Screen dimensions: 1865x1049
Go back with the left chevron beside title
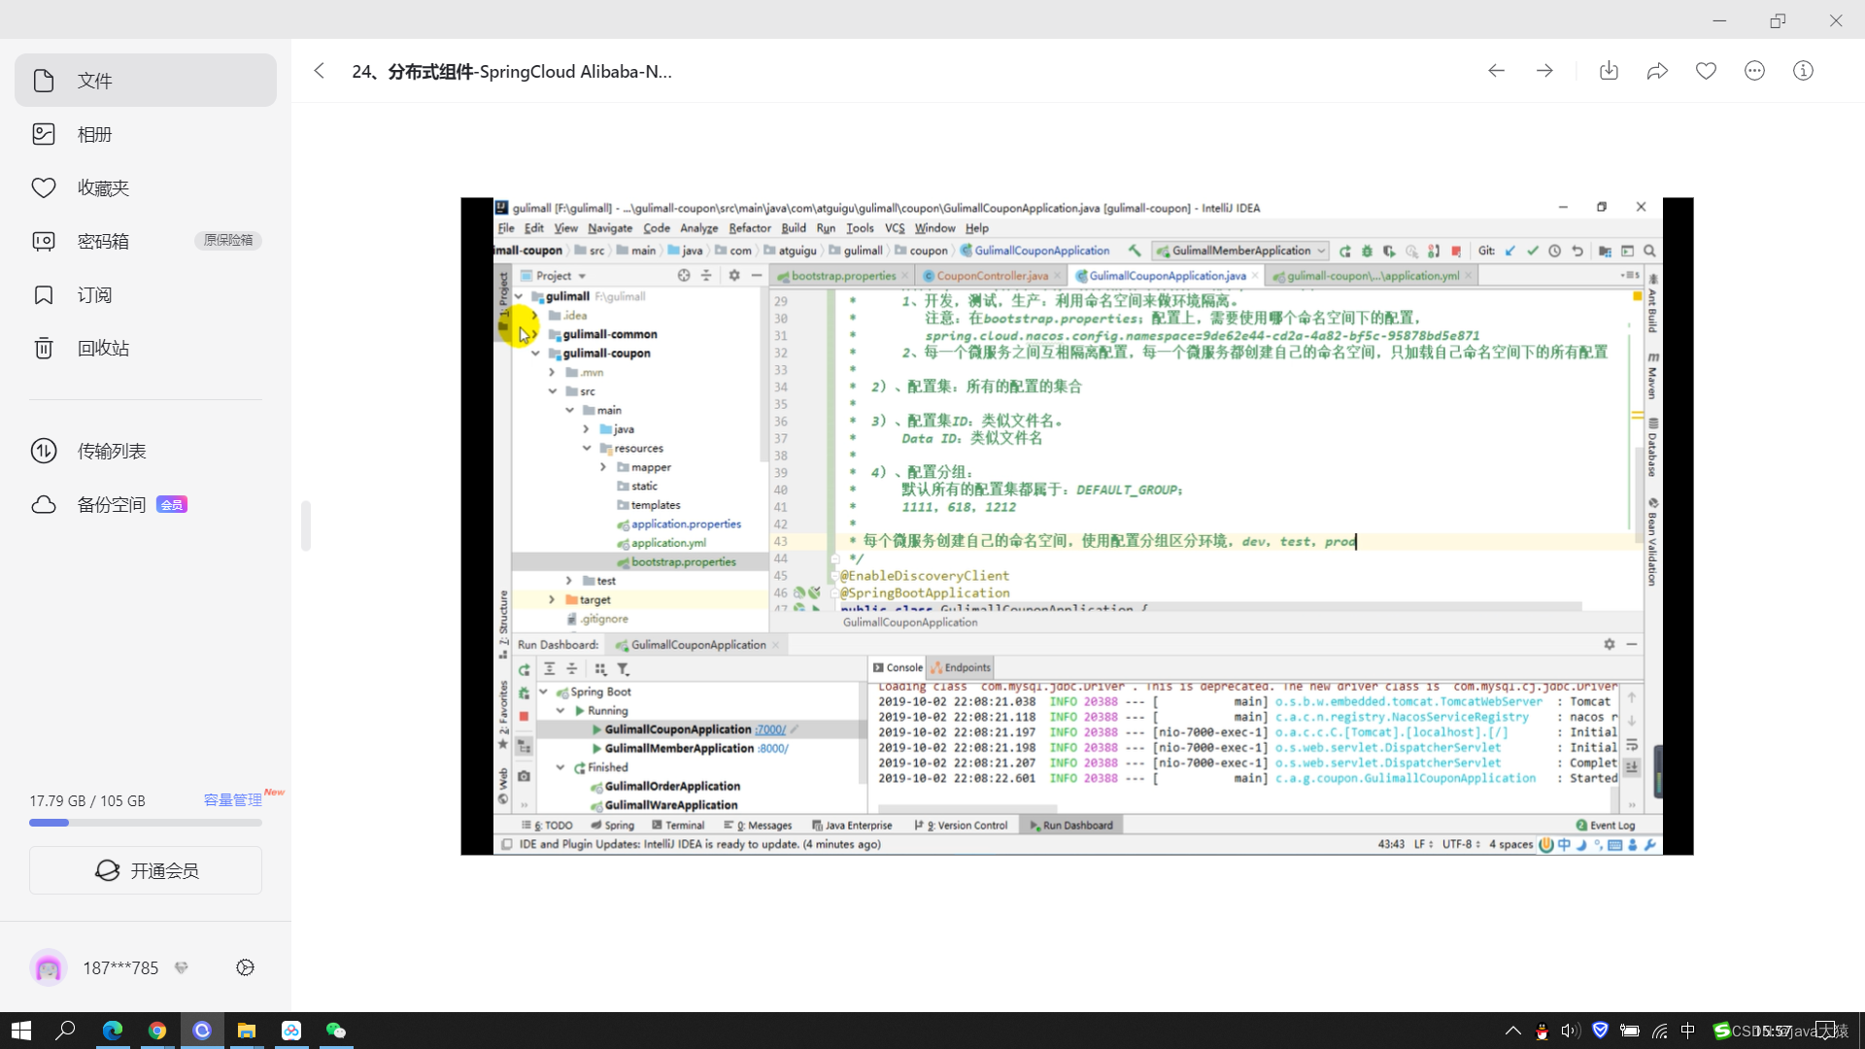point(319,71)
